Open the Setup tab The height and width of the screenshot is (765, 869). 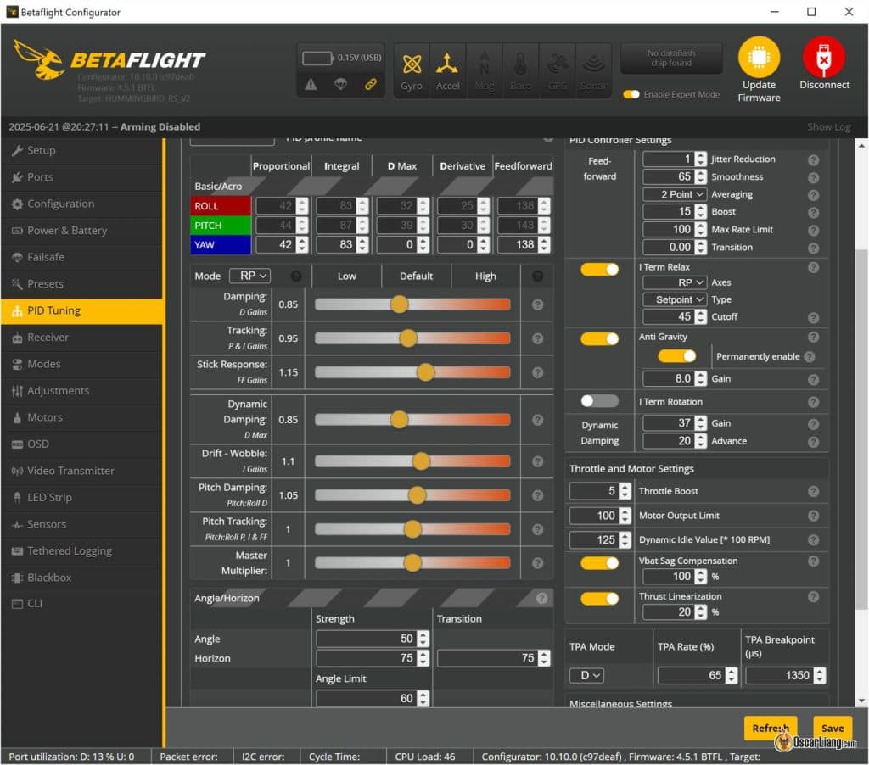82,150
